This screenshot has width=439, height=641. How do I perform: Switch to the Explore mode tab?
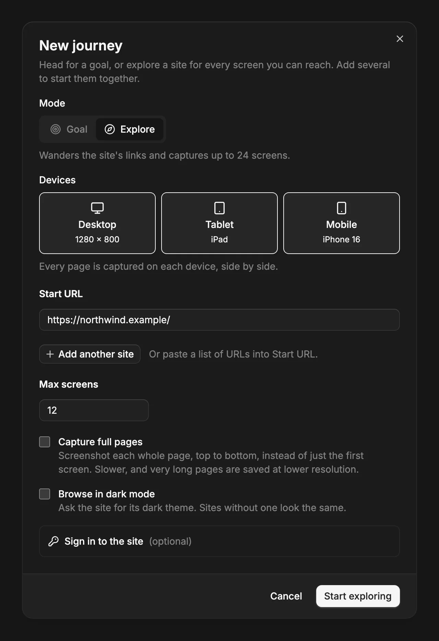130,129
